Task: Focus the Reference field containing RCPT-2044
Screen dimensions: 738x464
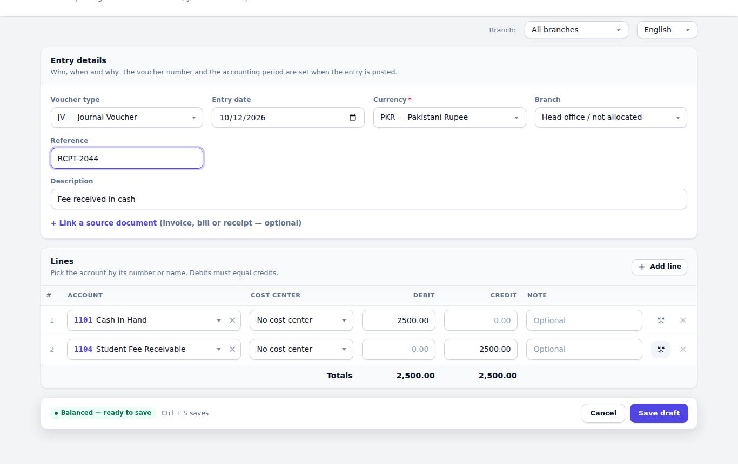Action: click(126, 159)
